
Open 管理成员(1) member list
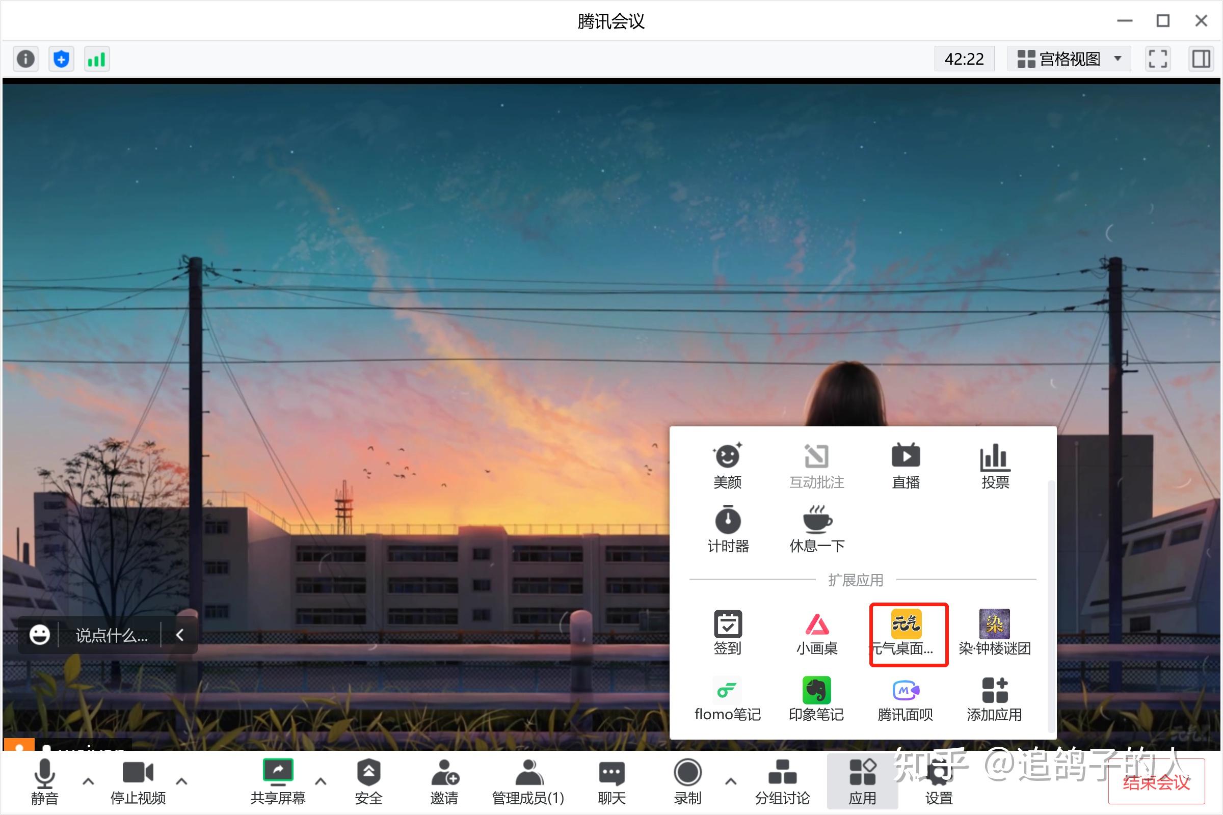coord(528,782)
